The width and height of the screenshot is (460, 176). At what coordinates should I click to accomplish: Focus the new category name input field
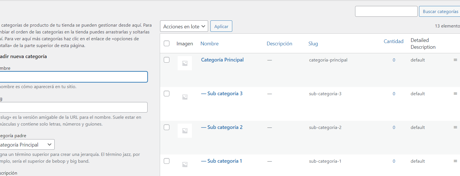74,77
